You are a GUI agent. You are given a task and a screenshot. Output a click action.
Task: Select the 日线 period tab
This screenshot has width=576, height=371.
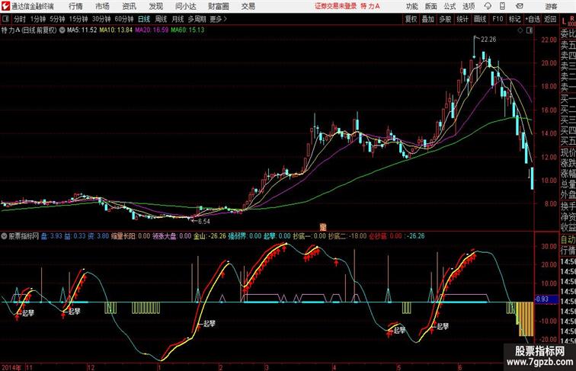(x=144, y=19)
